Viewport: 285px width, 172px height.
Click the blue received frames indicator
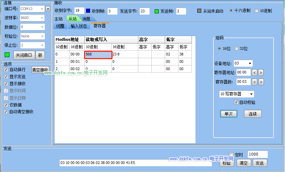tap(88, 11)
